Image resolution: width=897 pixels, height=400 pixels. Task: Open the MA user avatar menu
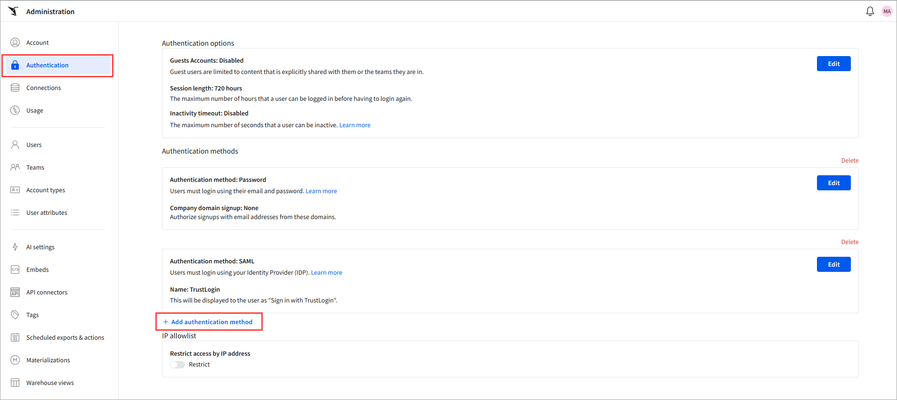tap(887, 11)
